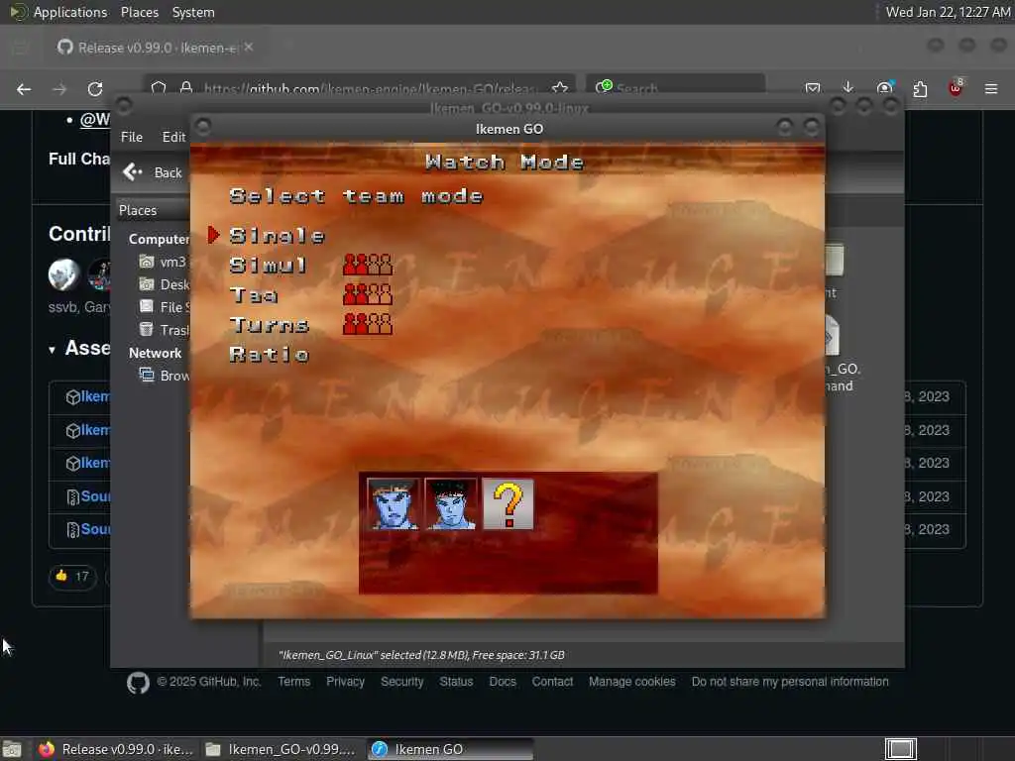
Task: Open Firefox downloads arrow icon
Action: click(848, 88)
